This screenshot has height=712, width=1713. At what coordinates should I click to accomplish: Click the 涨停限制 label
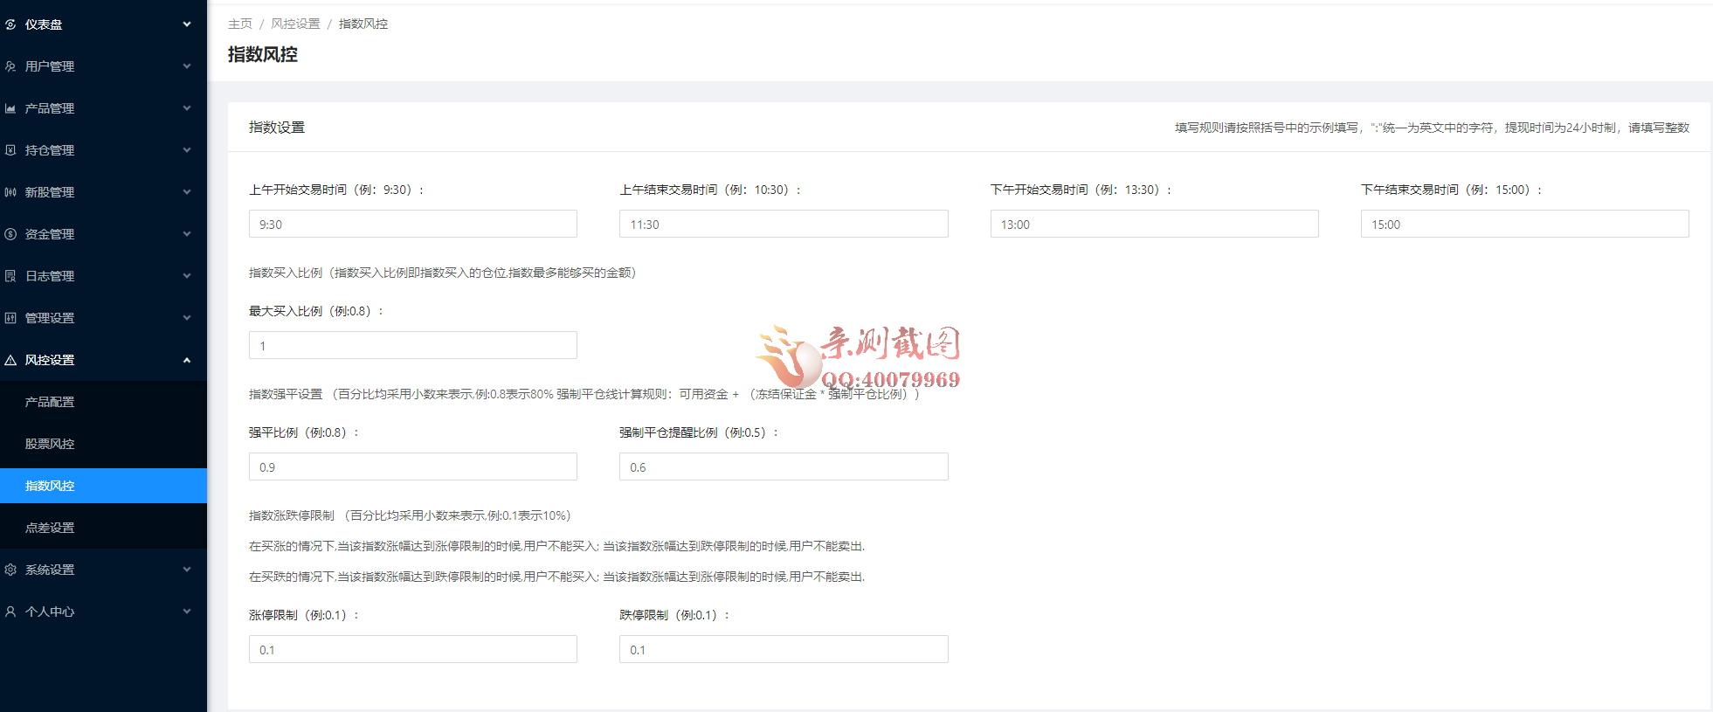click(x=304, y=615)
